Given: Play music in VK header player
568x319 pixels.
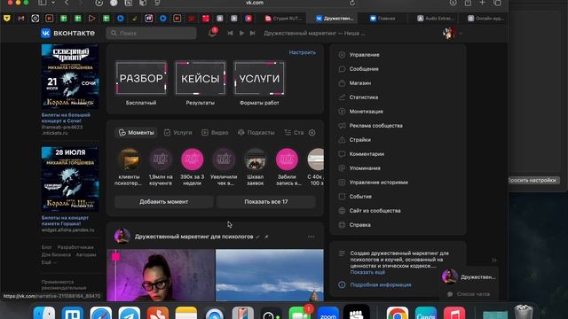Looking at the screenshot, I should [241, 33].
